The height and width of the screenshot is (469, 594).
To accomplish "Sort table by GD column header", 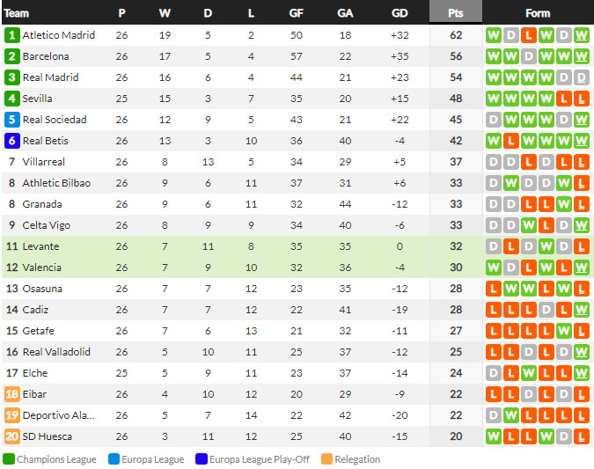I will coord(400,13).
